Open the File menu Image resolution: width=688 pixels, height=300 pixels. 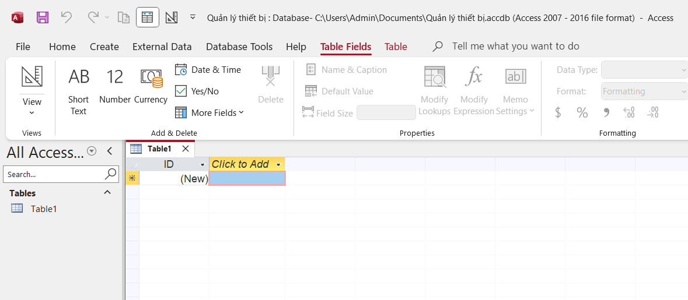pyautogui.click(x=23, y=47)
